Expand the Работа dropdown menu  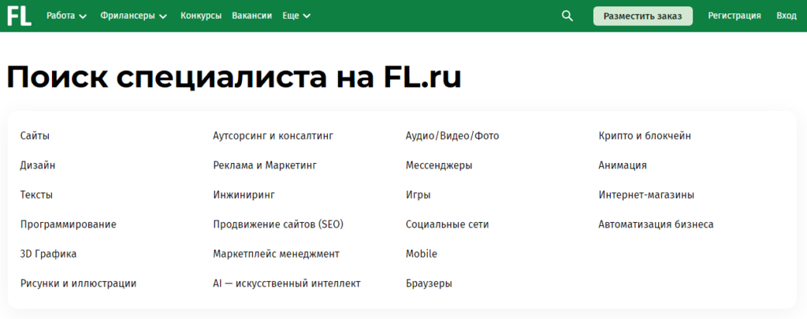[67, 16]
